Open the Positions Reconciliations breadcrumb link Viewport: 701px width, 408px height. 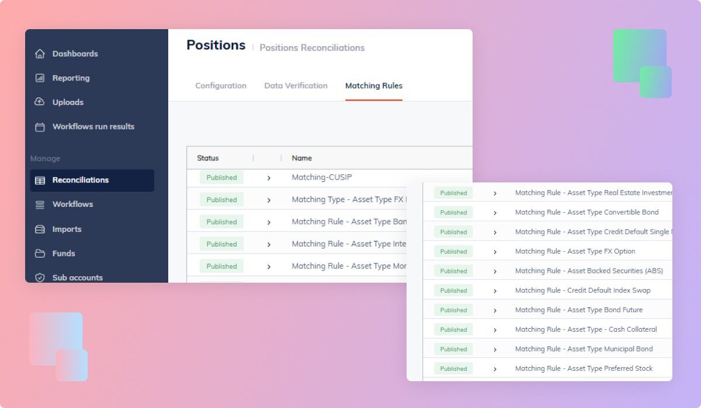[312, 48]
